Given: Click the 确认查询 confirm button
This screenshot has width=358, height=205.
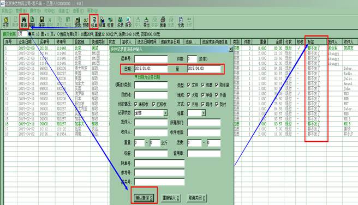Looking at the screenshot, I should tap(144, 198).
